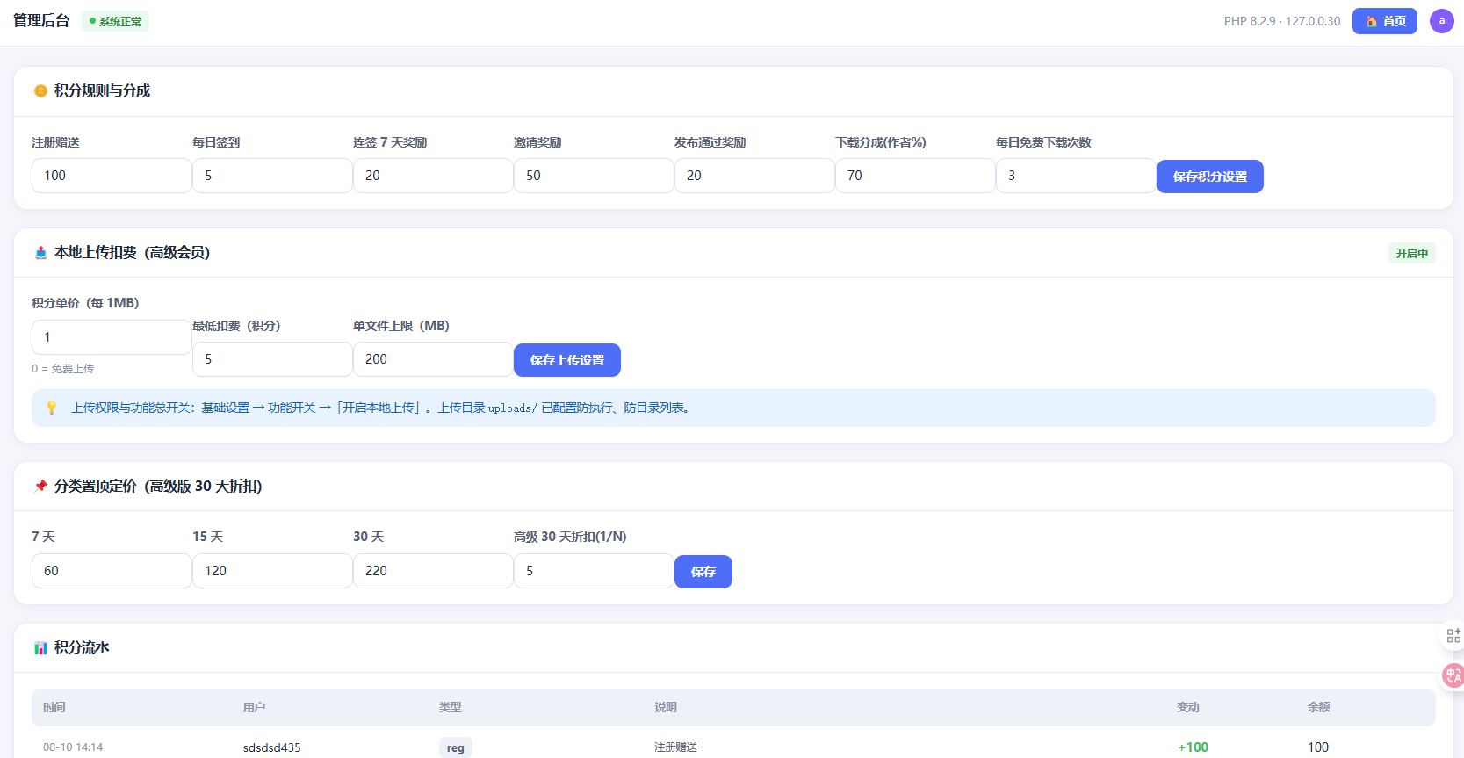Focus the 积分单价 (每 1MB) input

click(x=112, y=337)
